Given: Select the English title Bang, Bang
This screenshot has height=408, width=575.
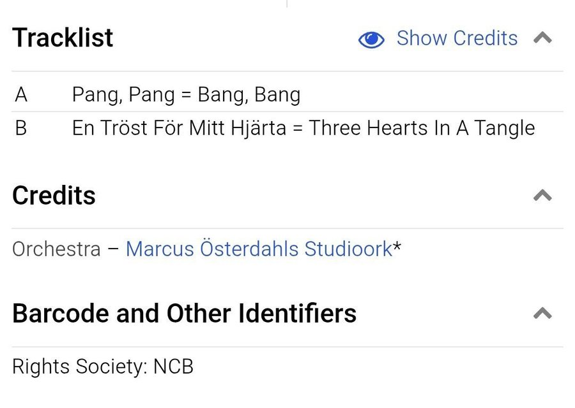Looking at the screenshot, I should pos(249,95).
